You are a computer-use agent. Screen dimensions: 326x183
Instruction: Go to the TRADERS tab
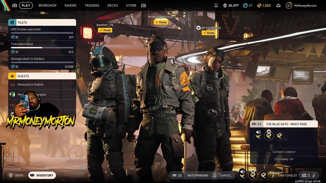[92, 5]
